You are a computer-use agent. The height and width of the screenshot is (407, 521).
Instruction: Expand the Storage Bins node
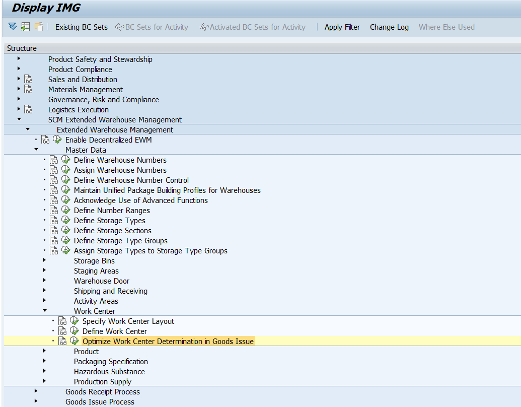pos(44,260)
